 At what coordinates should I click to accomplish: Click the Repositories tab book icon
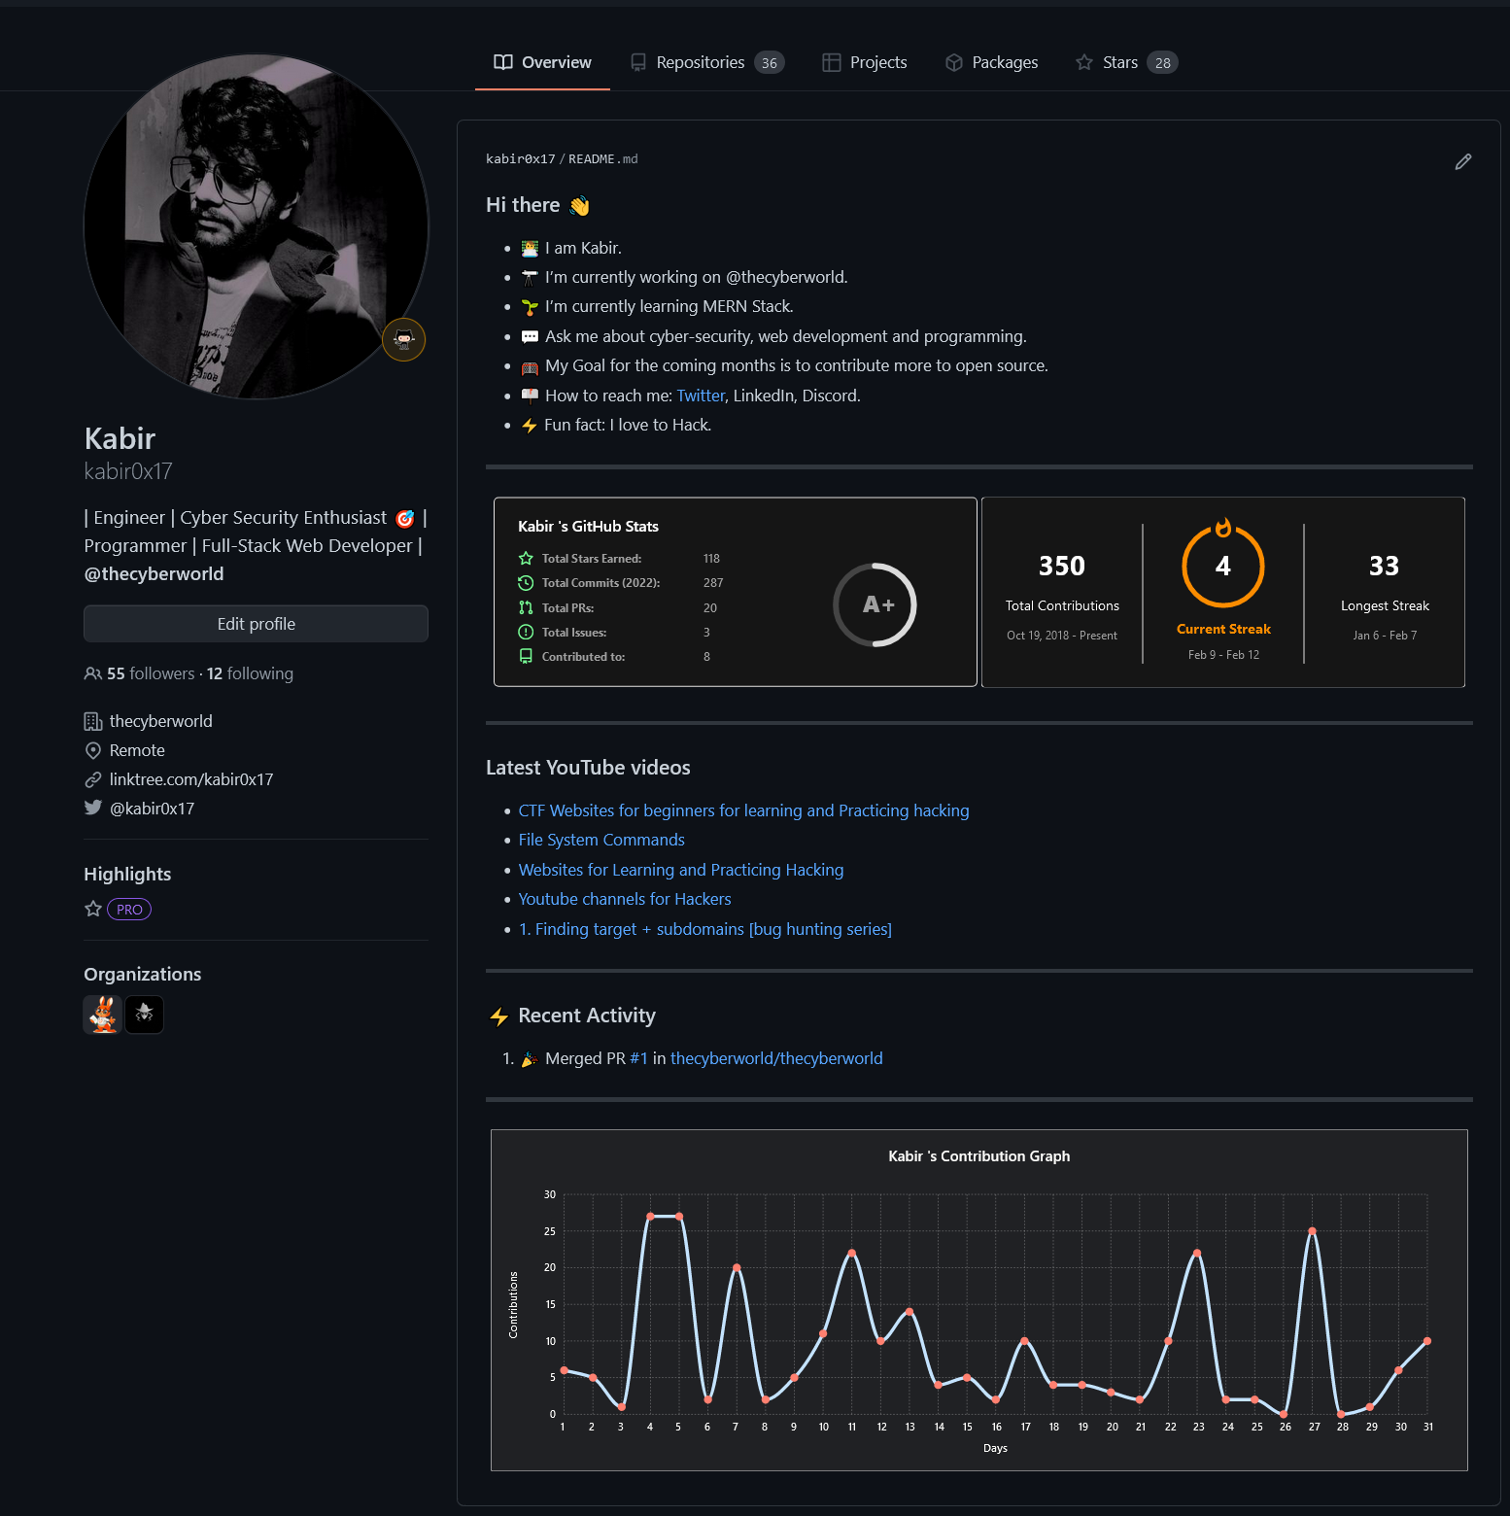[x=638, y=62]
